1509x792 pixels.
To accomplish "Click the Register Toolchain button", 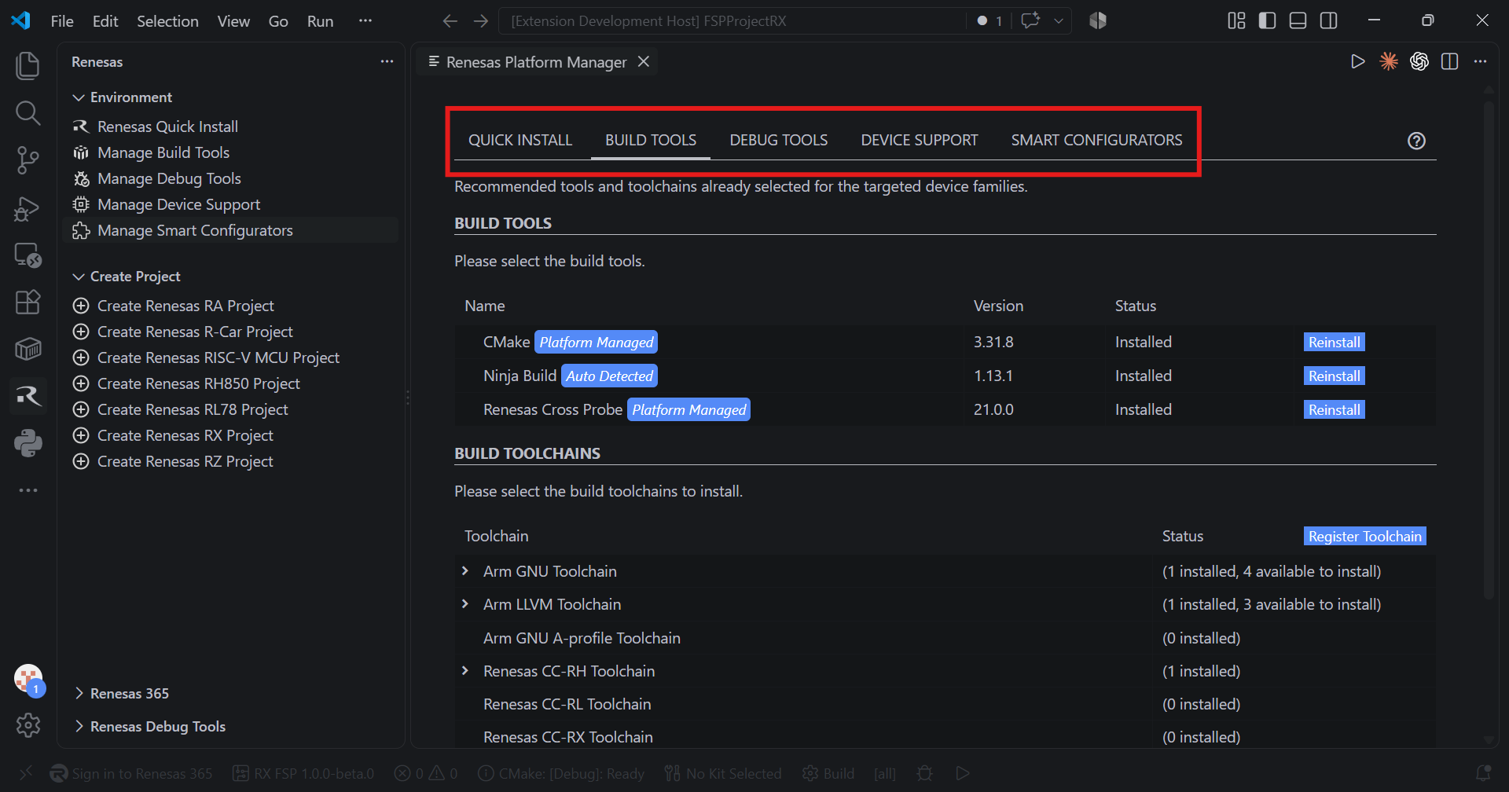I will [x=1365, y=536].
